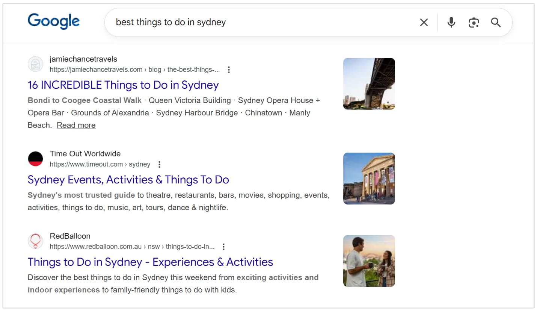537x312 pixels.
Task: Expand the snippet with the Read more link
Action: click(x=76, y=125)
